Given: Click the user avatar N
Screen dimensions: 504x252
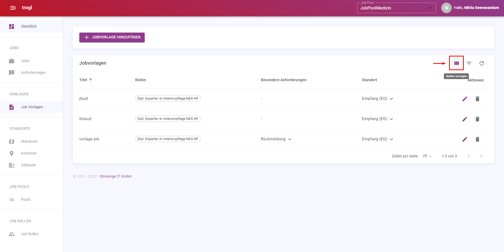Looking at the screenshot, I should pyautogui.click(x=446, y=8).
